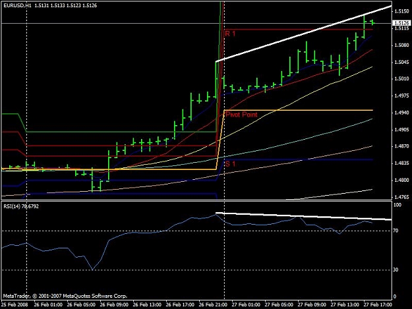Click the 1.4870 price scale value
Viewport: 412px width, 309px height.
pyautogui.click(x=401, y=146)
